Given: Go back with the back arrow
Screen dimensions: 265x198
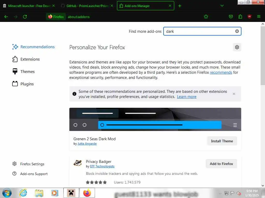Looking at the screenshot, I should click(6, 17).
